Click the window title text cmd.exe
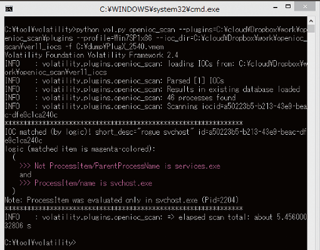Screen dimensions: 320x250 coord(160,9)
